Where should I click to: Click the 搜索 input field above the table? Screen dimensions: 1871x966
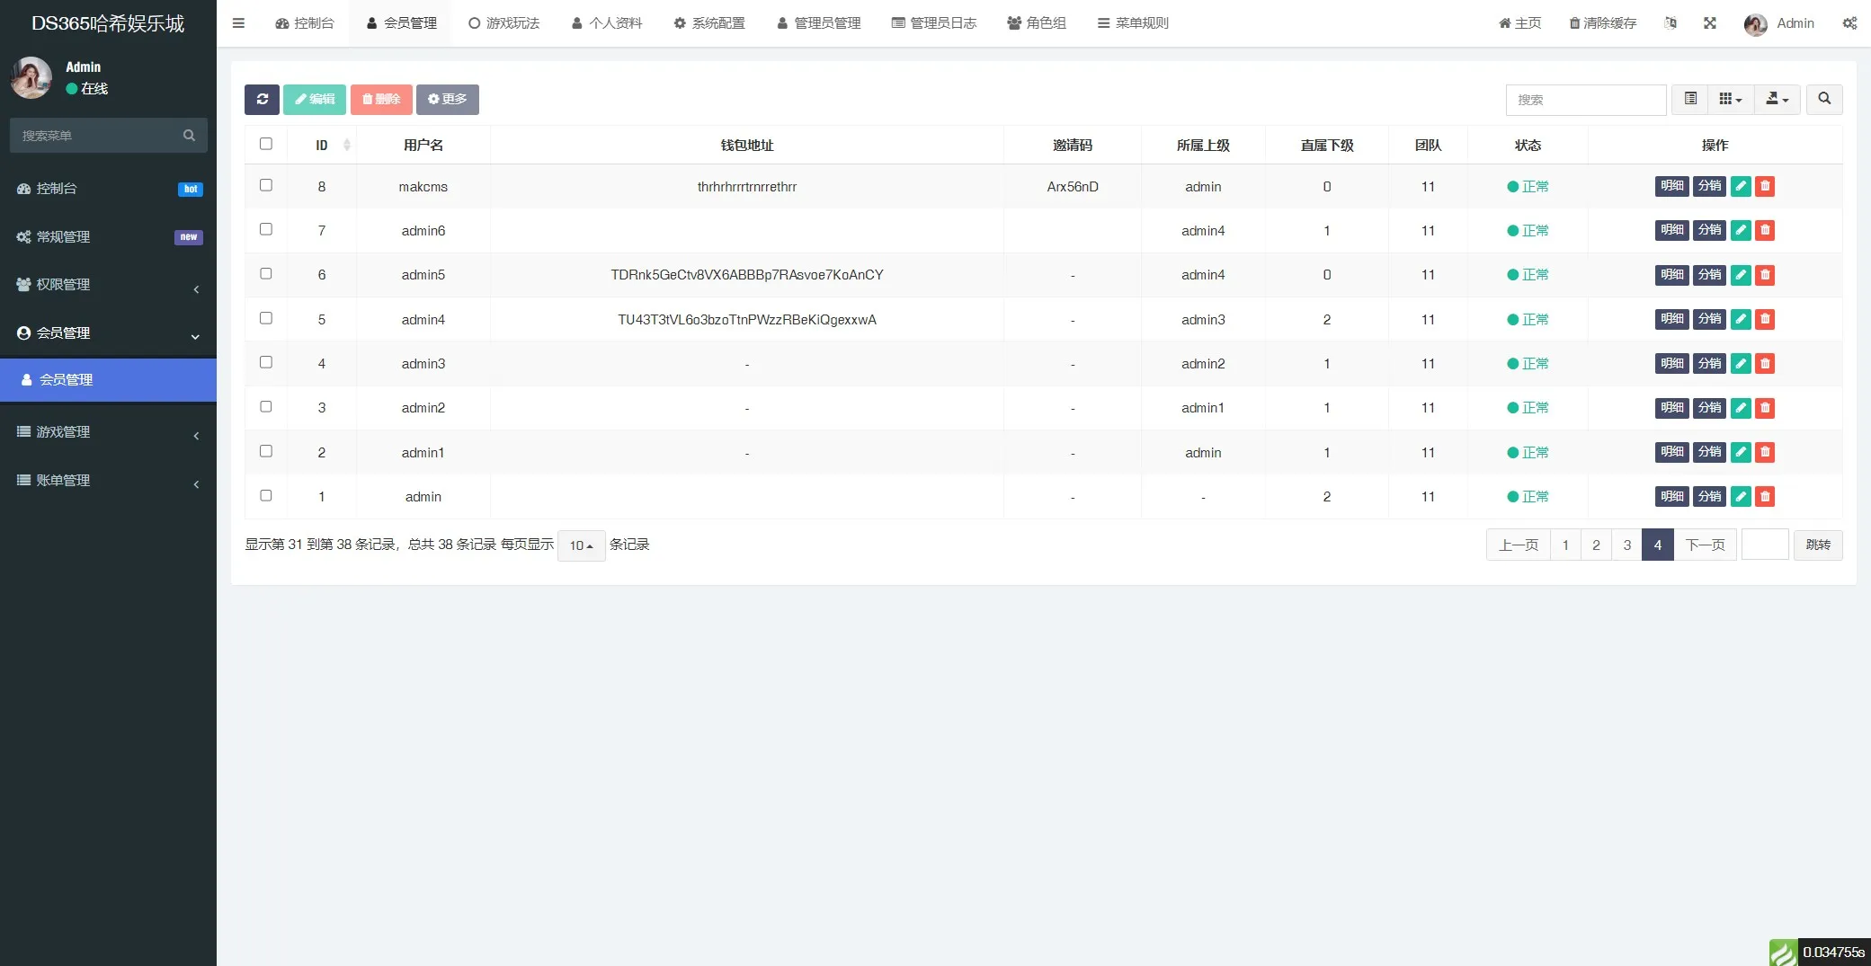(1585, 100)
